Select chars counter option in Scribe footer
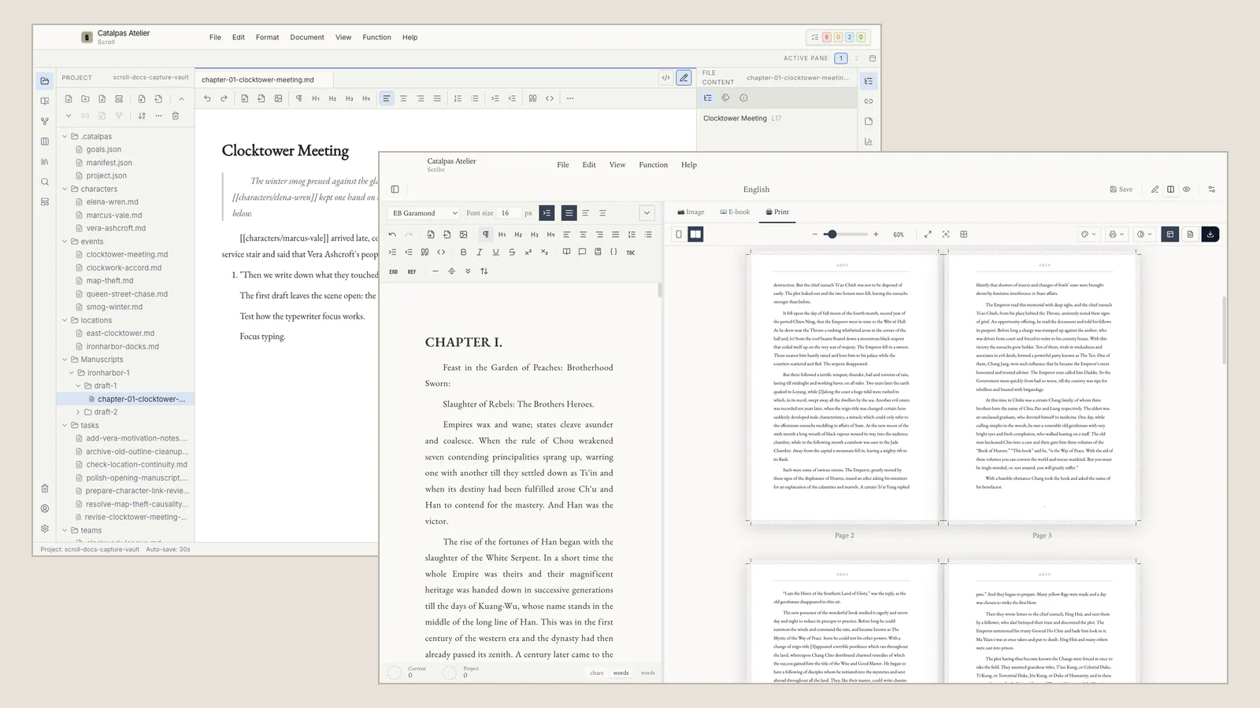The height and width of the screenshot is (708, 1260). tap(597, 673)
